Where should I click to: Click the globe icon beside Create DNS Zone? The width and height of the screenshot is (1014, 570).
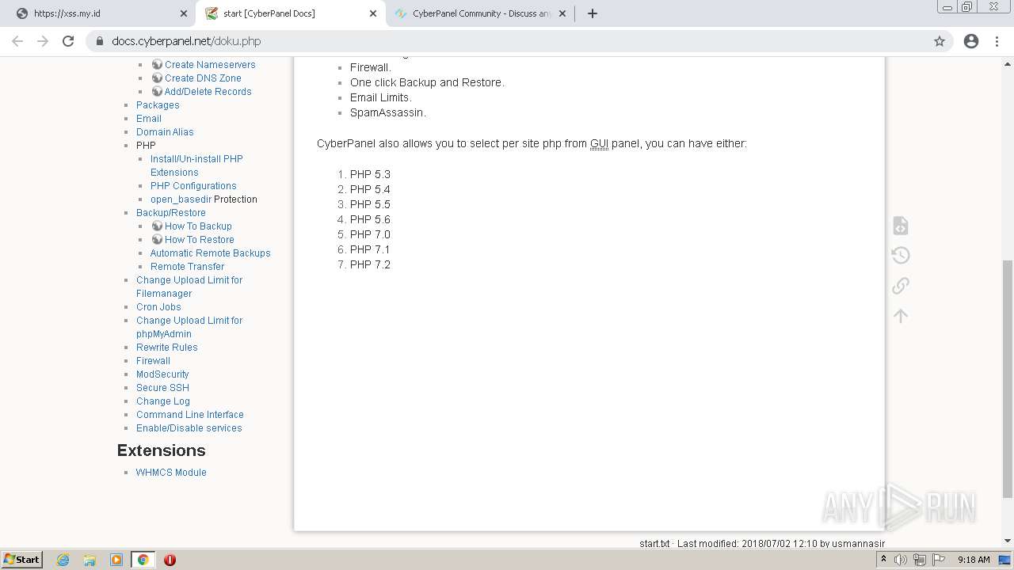[157, 78]
